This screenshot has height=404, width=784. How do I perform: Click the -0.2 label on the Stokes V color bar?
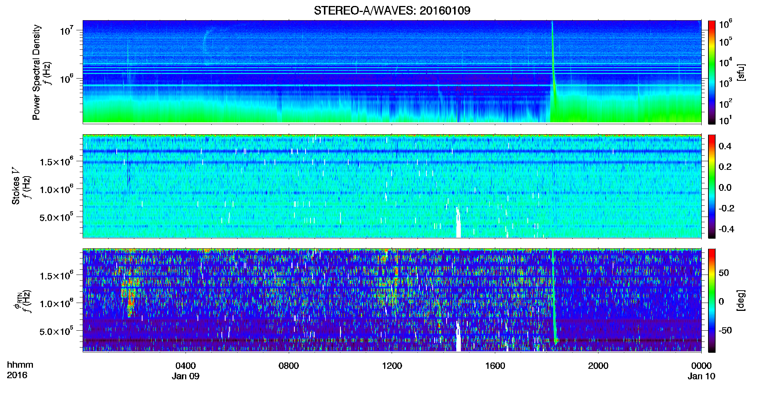tap(726, 208)
